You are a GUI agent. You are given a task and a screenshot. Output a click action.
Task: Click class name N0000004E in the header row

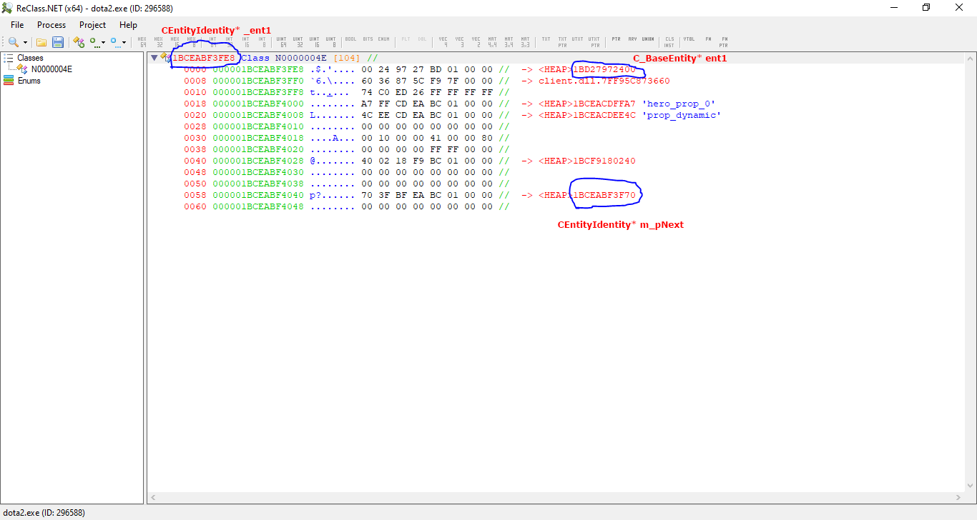(301, 58)
